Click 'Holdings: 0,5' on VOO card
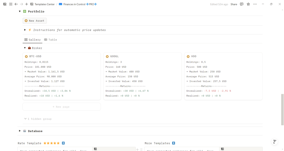 point(196,62)
